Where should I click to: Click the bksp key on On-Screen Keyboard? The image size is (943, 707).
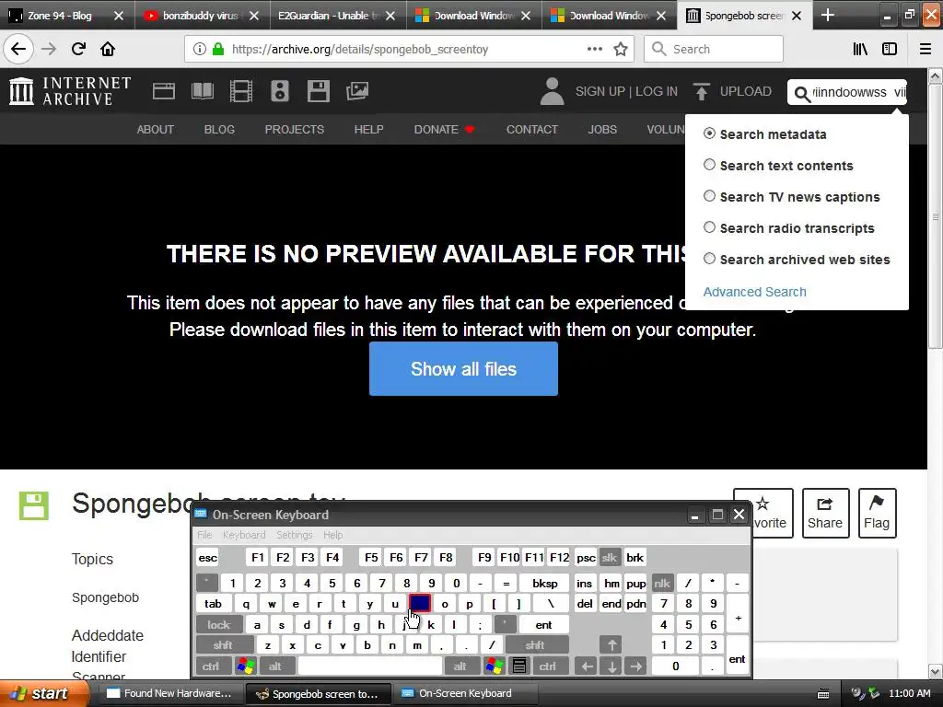tap(545, 583)
